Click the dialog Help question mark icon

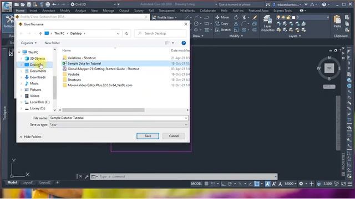pos(184,43)
